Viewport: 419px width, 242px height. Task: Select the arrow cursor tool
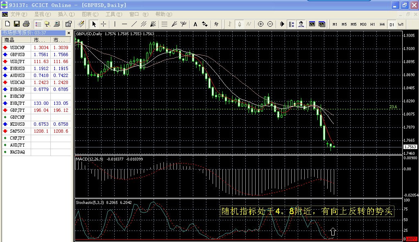click(x=94, y=24)
